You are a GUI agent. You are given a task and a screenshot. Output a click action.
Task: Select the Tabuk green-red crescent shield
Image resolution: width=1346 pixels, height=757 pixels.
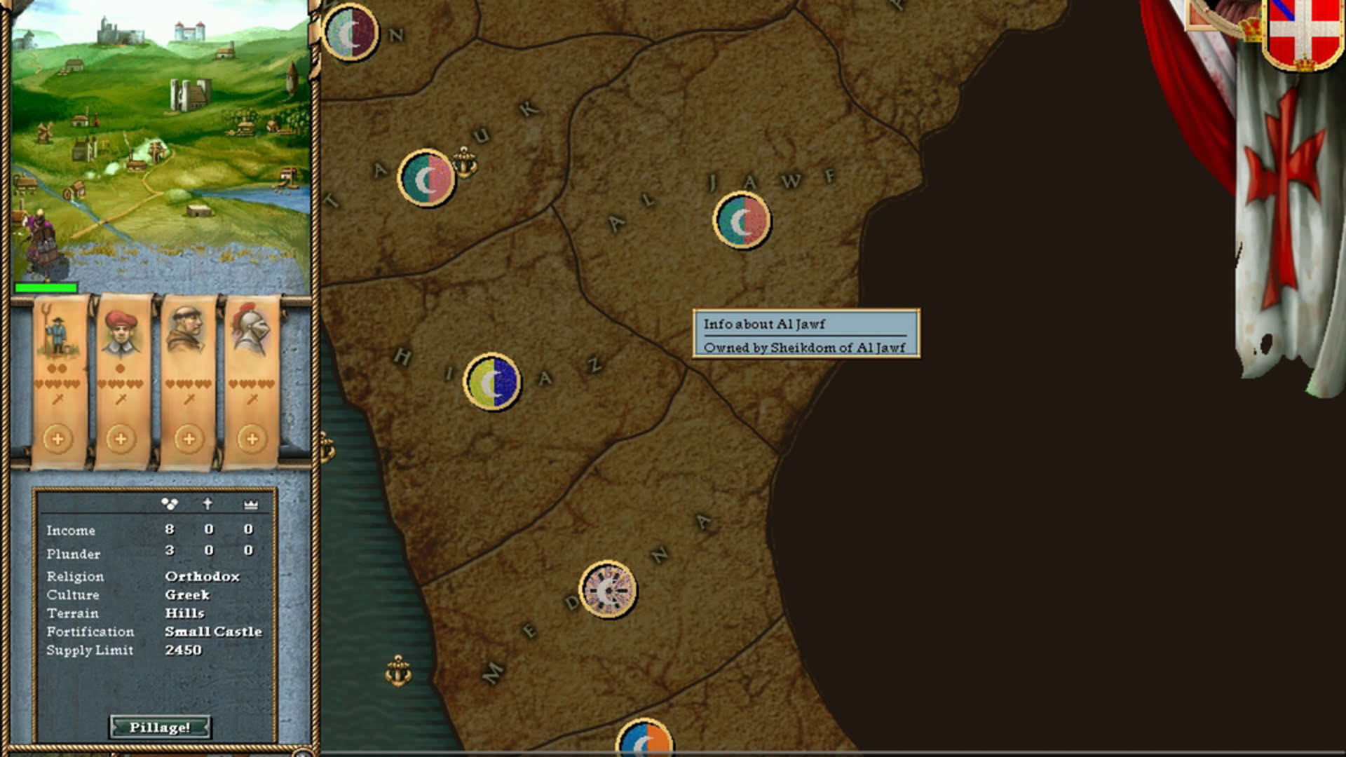click(x=426, y=178)
